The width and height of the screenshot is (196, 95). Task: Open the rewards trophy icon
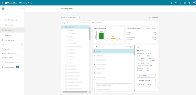(171, 3)
